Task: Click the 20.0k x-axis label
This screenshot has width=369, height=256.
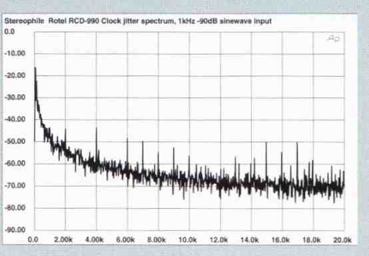Action: coord(342,240)
